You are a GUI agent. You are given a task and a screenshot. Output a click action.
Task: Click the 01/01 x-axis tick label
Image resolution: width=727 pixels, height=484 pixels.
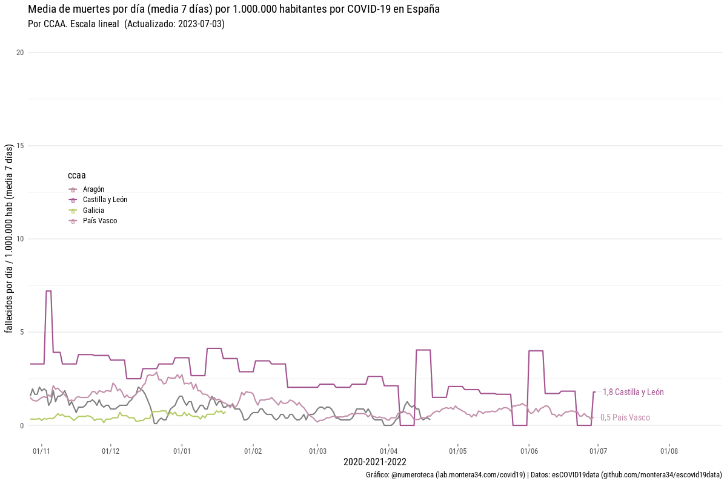(182, 451)
